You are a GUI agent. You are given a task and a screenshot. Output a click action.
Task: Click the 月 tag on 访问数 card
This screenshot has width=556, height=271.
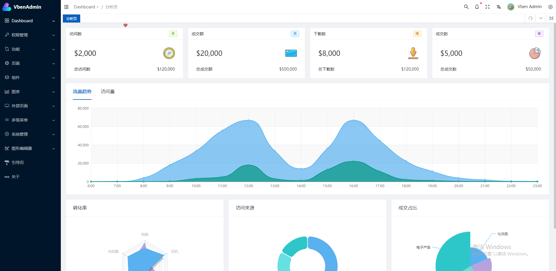(x=173, y=34)
